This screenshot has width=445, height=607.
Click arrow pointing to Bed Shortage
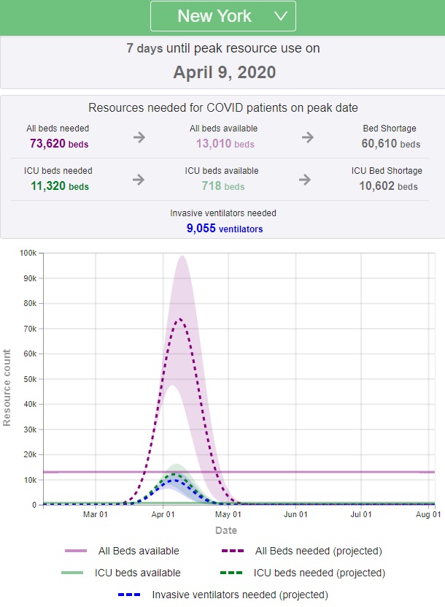308,137
